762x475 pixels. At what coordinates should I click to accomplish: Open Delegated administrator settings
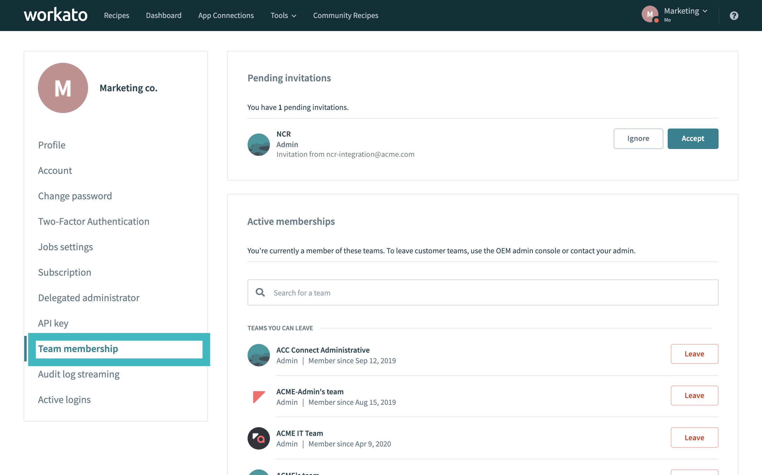point(88,297)
